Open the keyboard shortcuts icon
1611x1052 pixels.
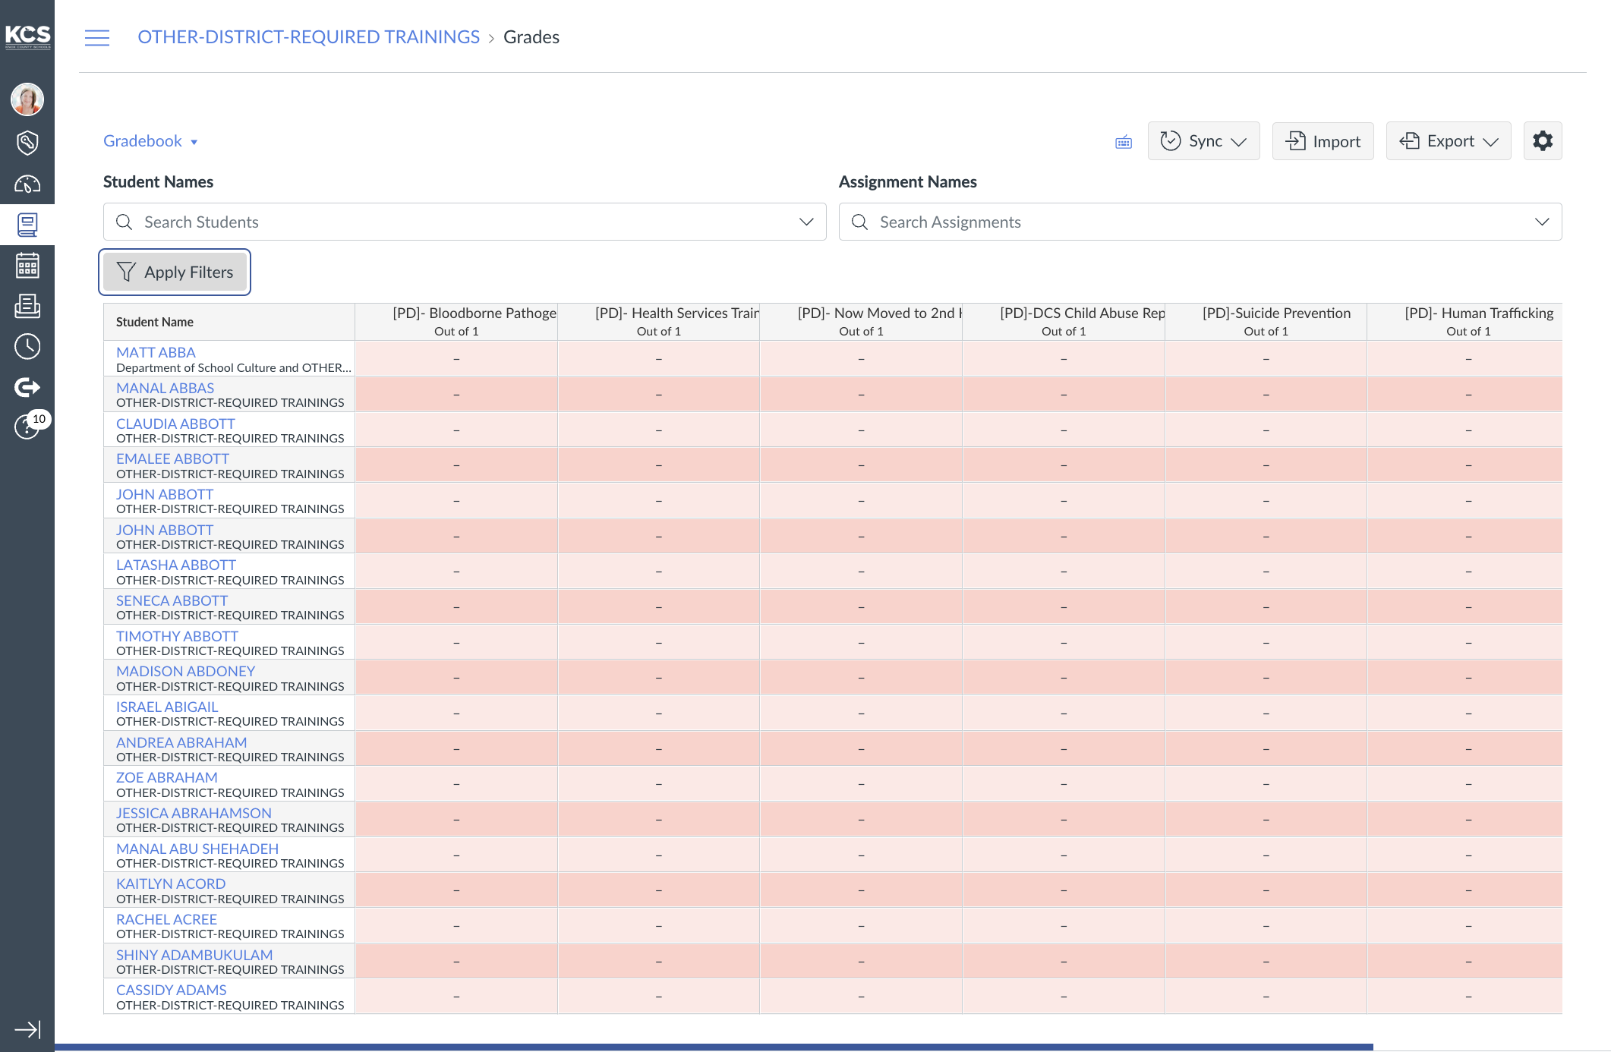tap(1124, 142)
